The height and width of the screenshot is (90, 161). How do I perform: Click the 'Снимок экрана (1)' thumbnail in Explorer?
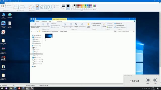point(49,36)
